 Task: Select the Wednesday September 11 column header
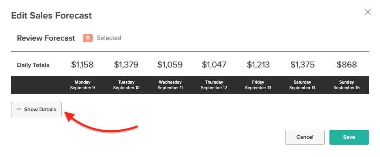(x=170, y=85)
